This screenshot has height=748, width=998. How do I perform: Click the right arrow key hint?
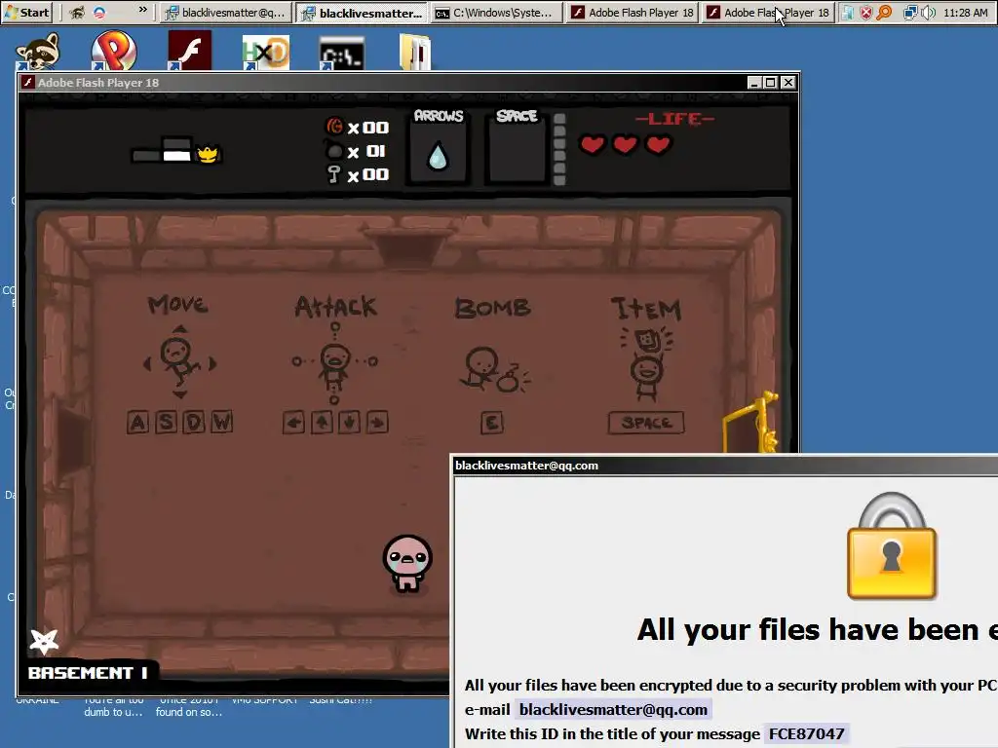[x=377, y=423]
